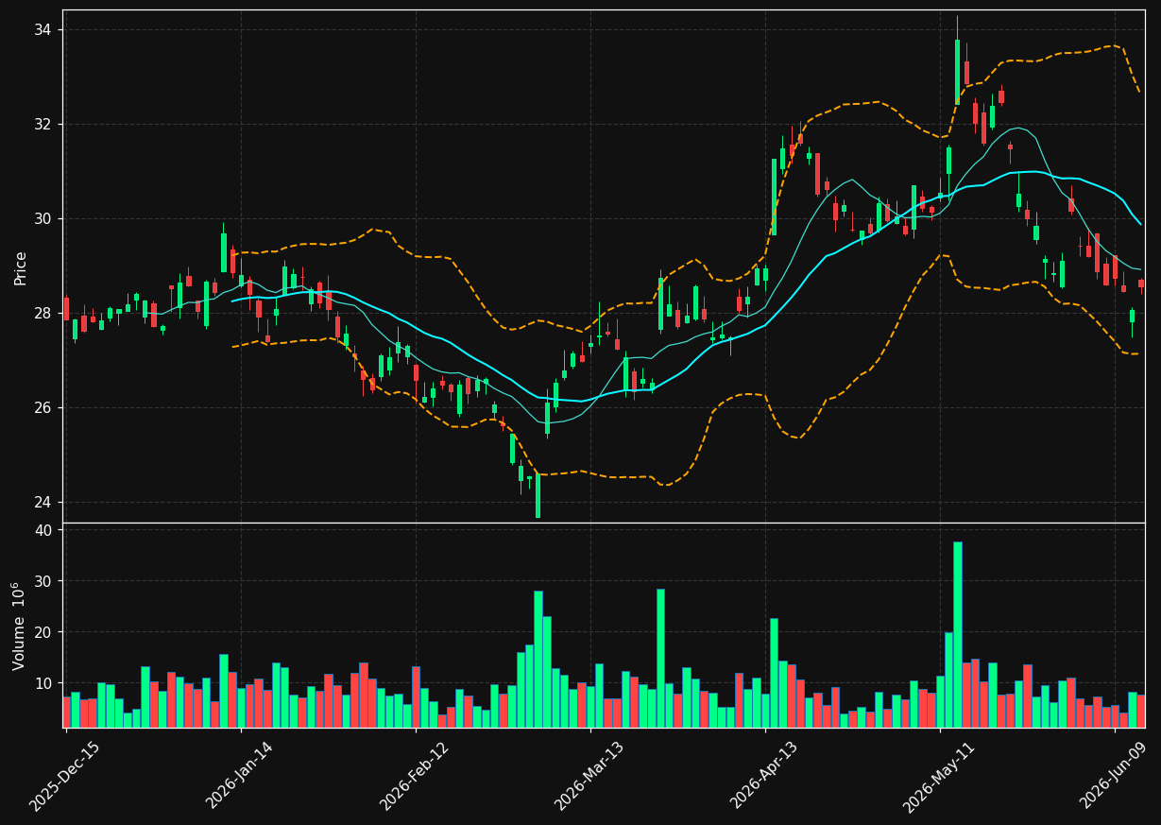
Task: Click the 2026-Mar-13 date label
Action: [590, 777]
